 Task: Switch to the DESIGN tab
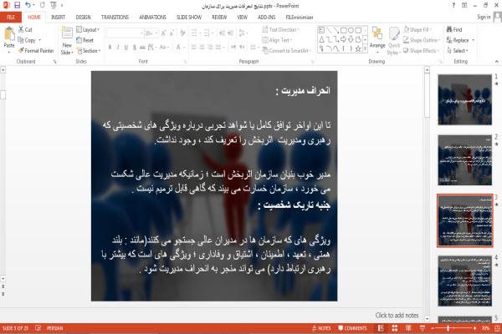[x=83, y=18]
